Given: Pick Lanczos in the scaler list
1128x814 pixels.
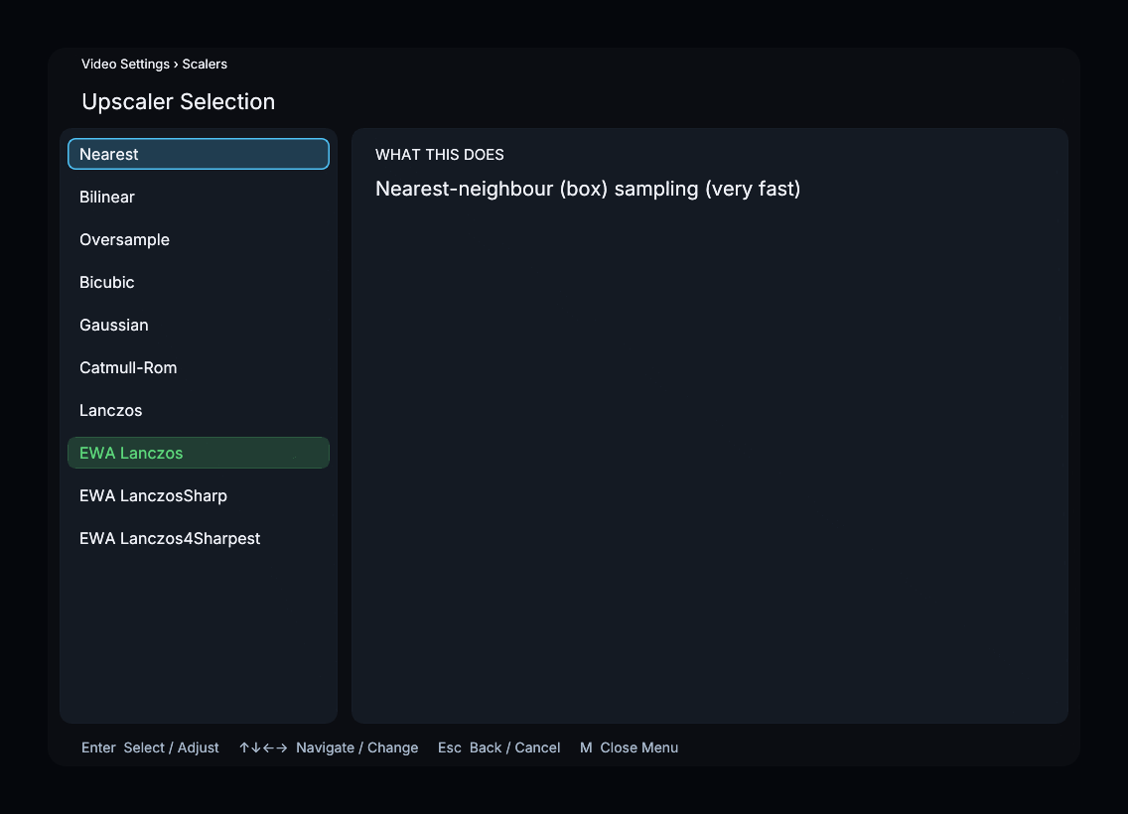Looking at the screenshot, I should 199,411.
